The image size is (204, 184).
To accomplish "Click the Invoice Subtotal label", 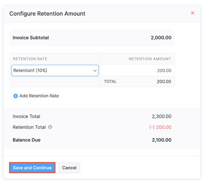I will 31,38.
